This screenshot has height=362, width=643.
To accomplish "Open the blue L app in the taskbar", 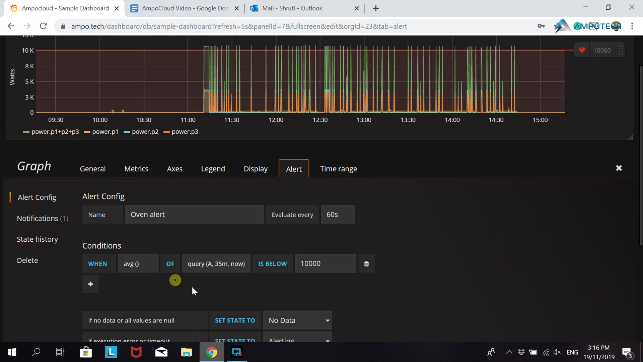I will coord(111,352).
